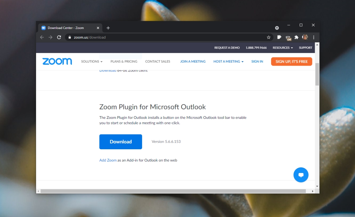Go back with the browser back arrow
The width and height of the screenshot is (355, 217).
tap(42, 37)
